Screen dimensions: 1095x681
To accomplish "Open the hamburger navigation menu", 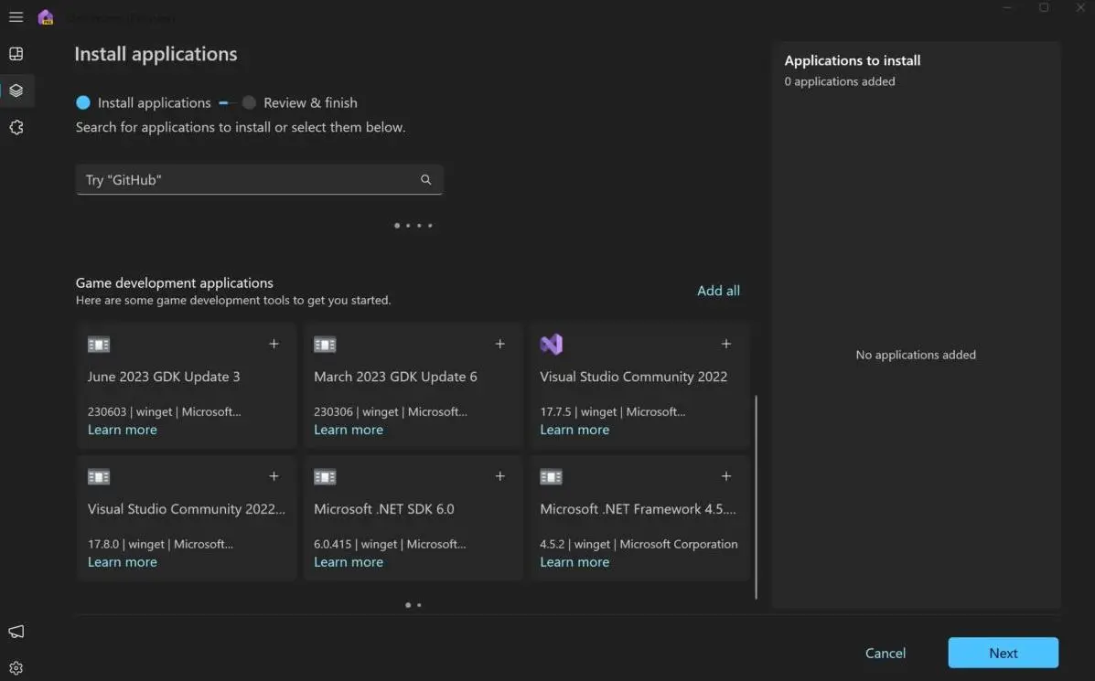I will coord(16,17).
